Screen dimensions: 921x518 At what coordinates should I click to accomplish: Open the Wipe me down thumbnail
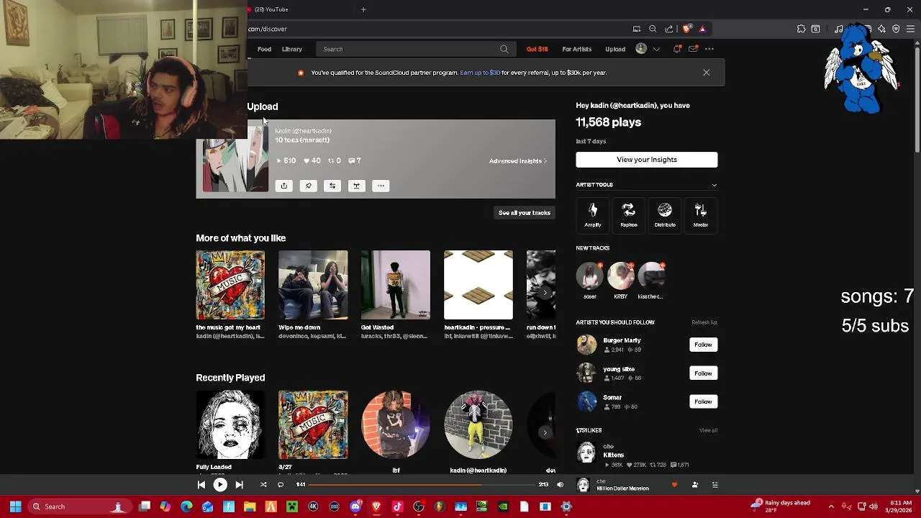pyautogui.click(x=313, y=285)
